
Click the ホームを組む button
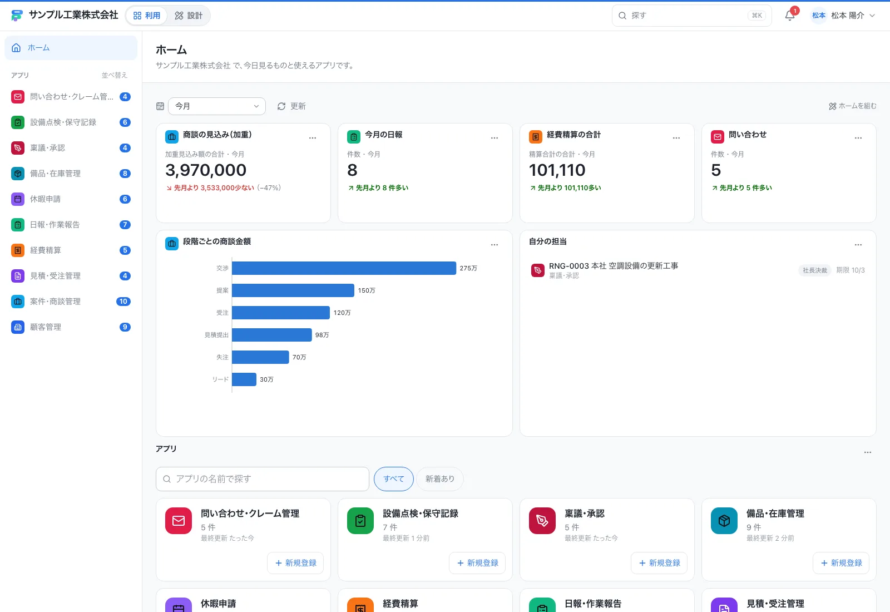point(853,106)
